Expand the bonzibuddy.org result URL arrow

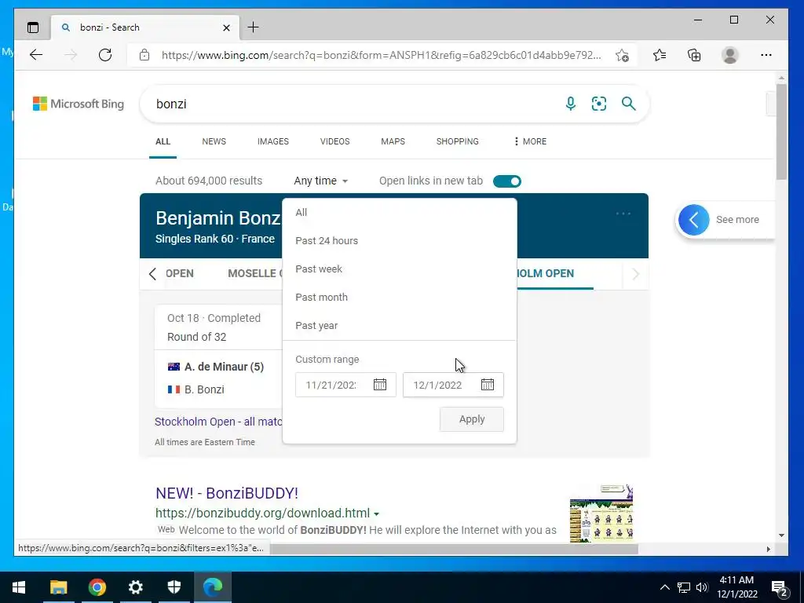coord(376,513)
